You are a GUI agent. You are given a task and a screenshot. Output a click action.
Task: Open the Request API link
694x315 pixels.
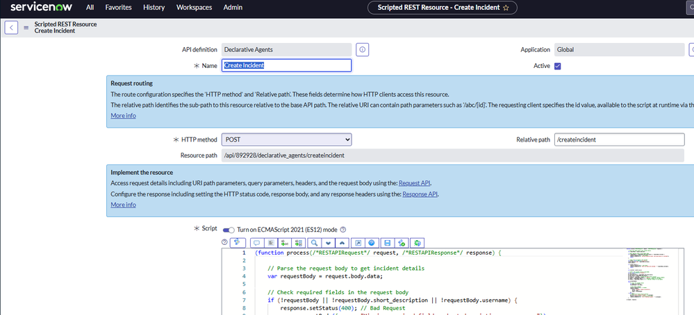click(415, 183)
